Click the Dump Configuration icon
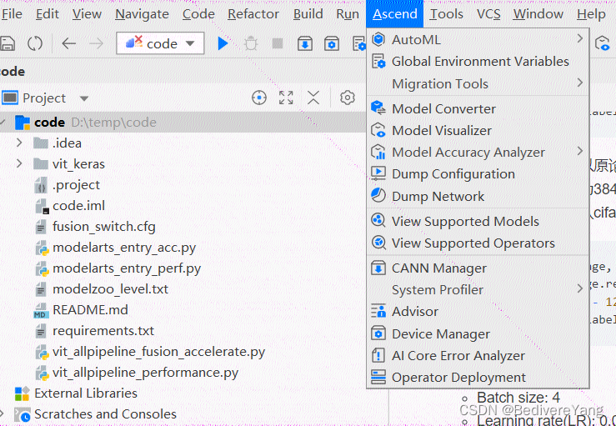The width and height of the screenshot is (616, 426). (378, 173)
